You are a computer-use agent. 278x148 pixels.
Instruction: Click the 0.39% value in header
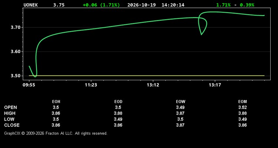click(x=247, y=5)
